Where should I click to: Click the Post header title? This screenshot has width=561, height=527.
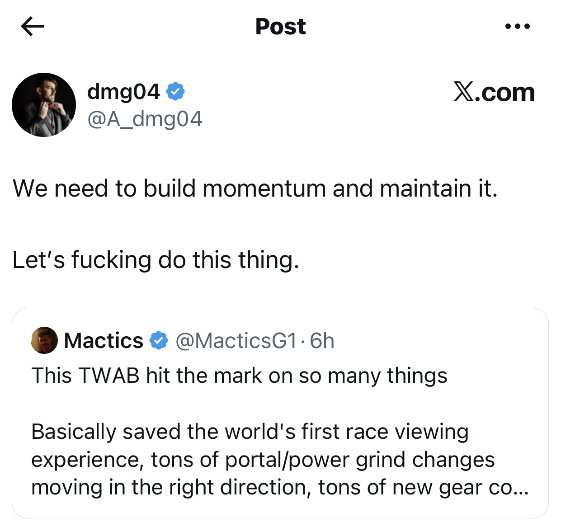pyautogui.click(x=280, y=26)
